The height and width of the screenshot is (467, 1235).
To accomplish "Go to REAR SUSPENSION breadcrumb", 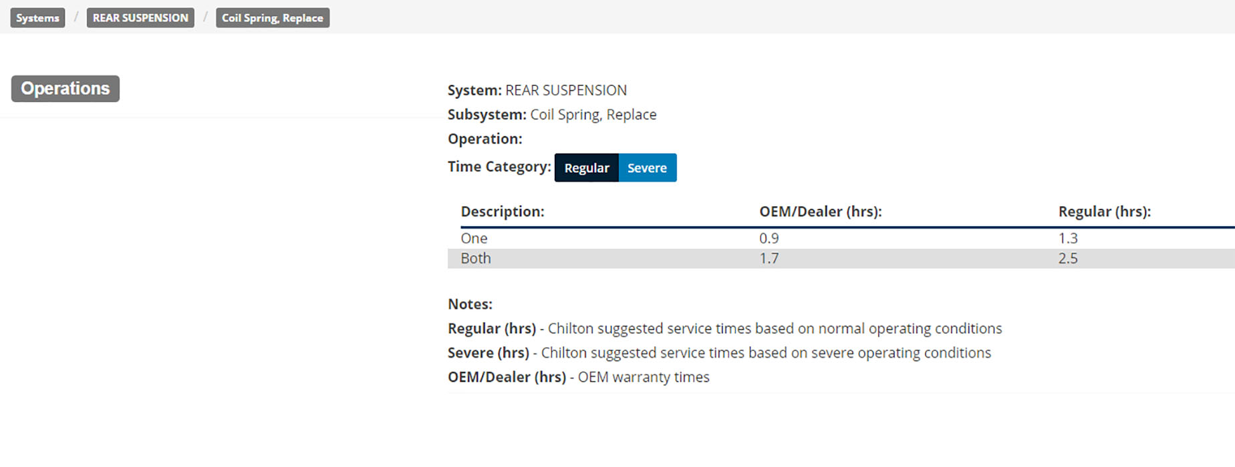I will tap(140, 18).
